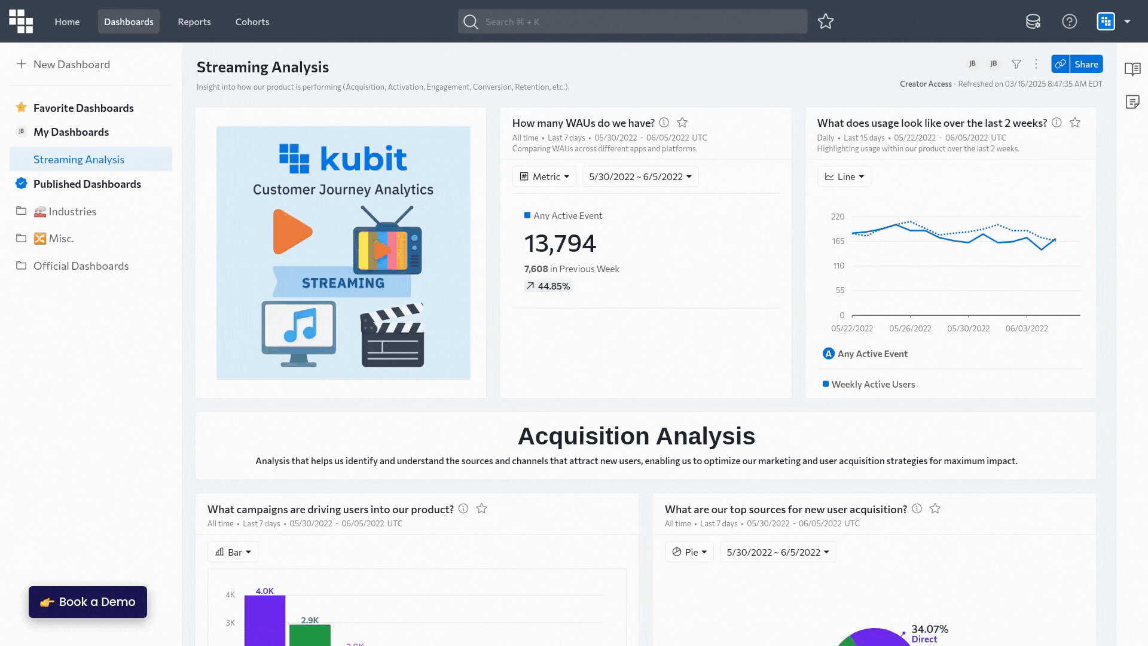1148x646 pixels.
Task: Favorite the 'What are our top sources' chart
Action: coord(935,509)
